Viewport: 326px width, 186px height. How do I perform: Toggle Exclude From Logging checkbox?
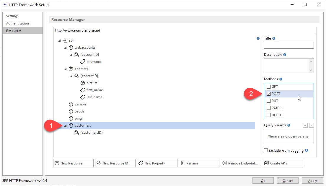pos(266,151)
